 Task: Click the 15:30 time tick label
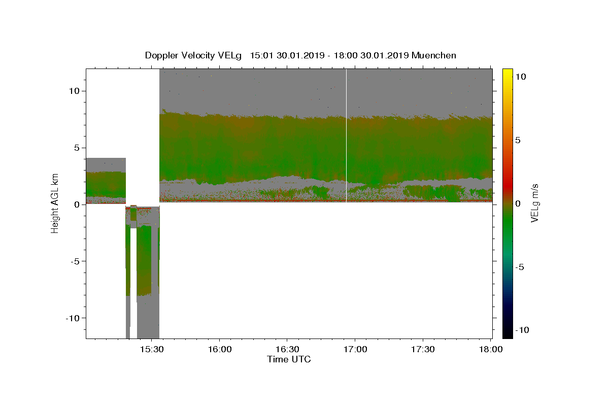(x=152, y=350)
